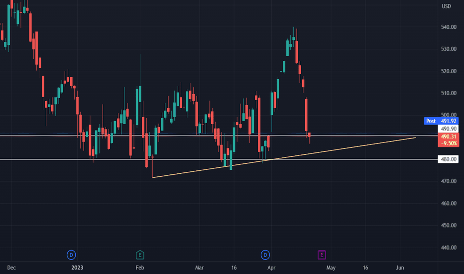
Task: Open the USD currency selector
Action: click(x=446, y=6)
